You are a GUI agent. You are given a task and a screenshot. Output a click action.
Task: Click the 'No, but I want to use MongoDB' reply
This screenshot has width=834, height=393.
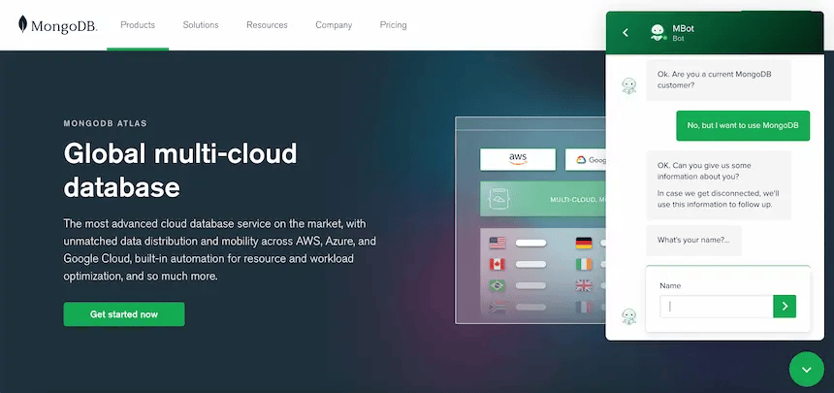(x=743, y=126)
